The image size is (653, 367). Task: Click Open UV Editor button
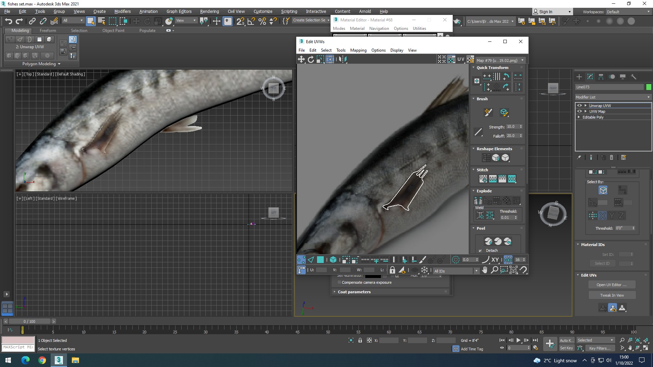pos(612,285)
